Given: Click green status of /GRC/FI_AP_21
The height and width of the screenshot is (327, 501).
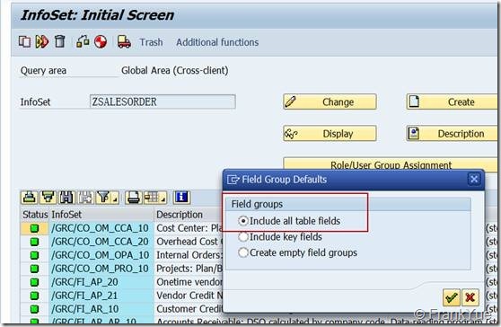Looking at the screenshot, I should coord(34,296).
